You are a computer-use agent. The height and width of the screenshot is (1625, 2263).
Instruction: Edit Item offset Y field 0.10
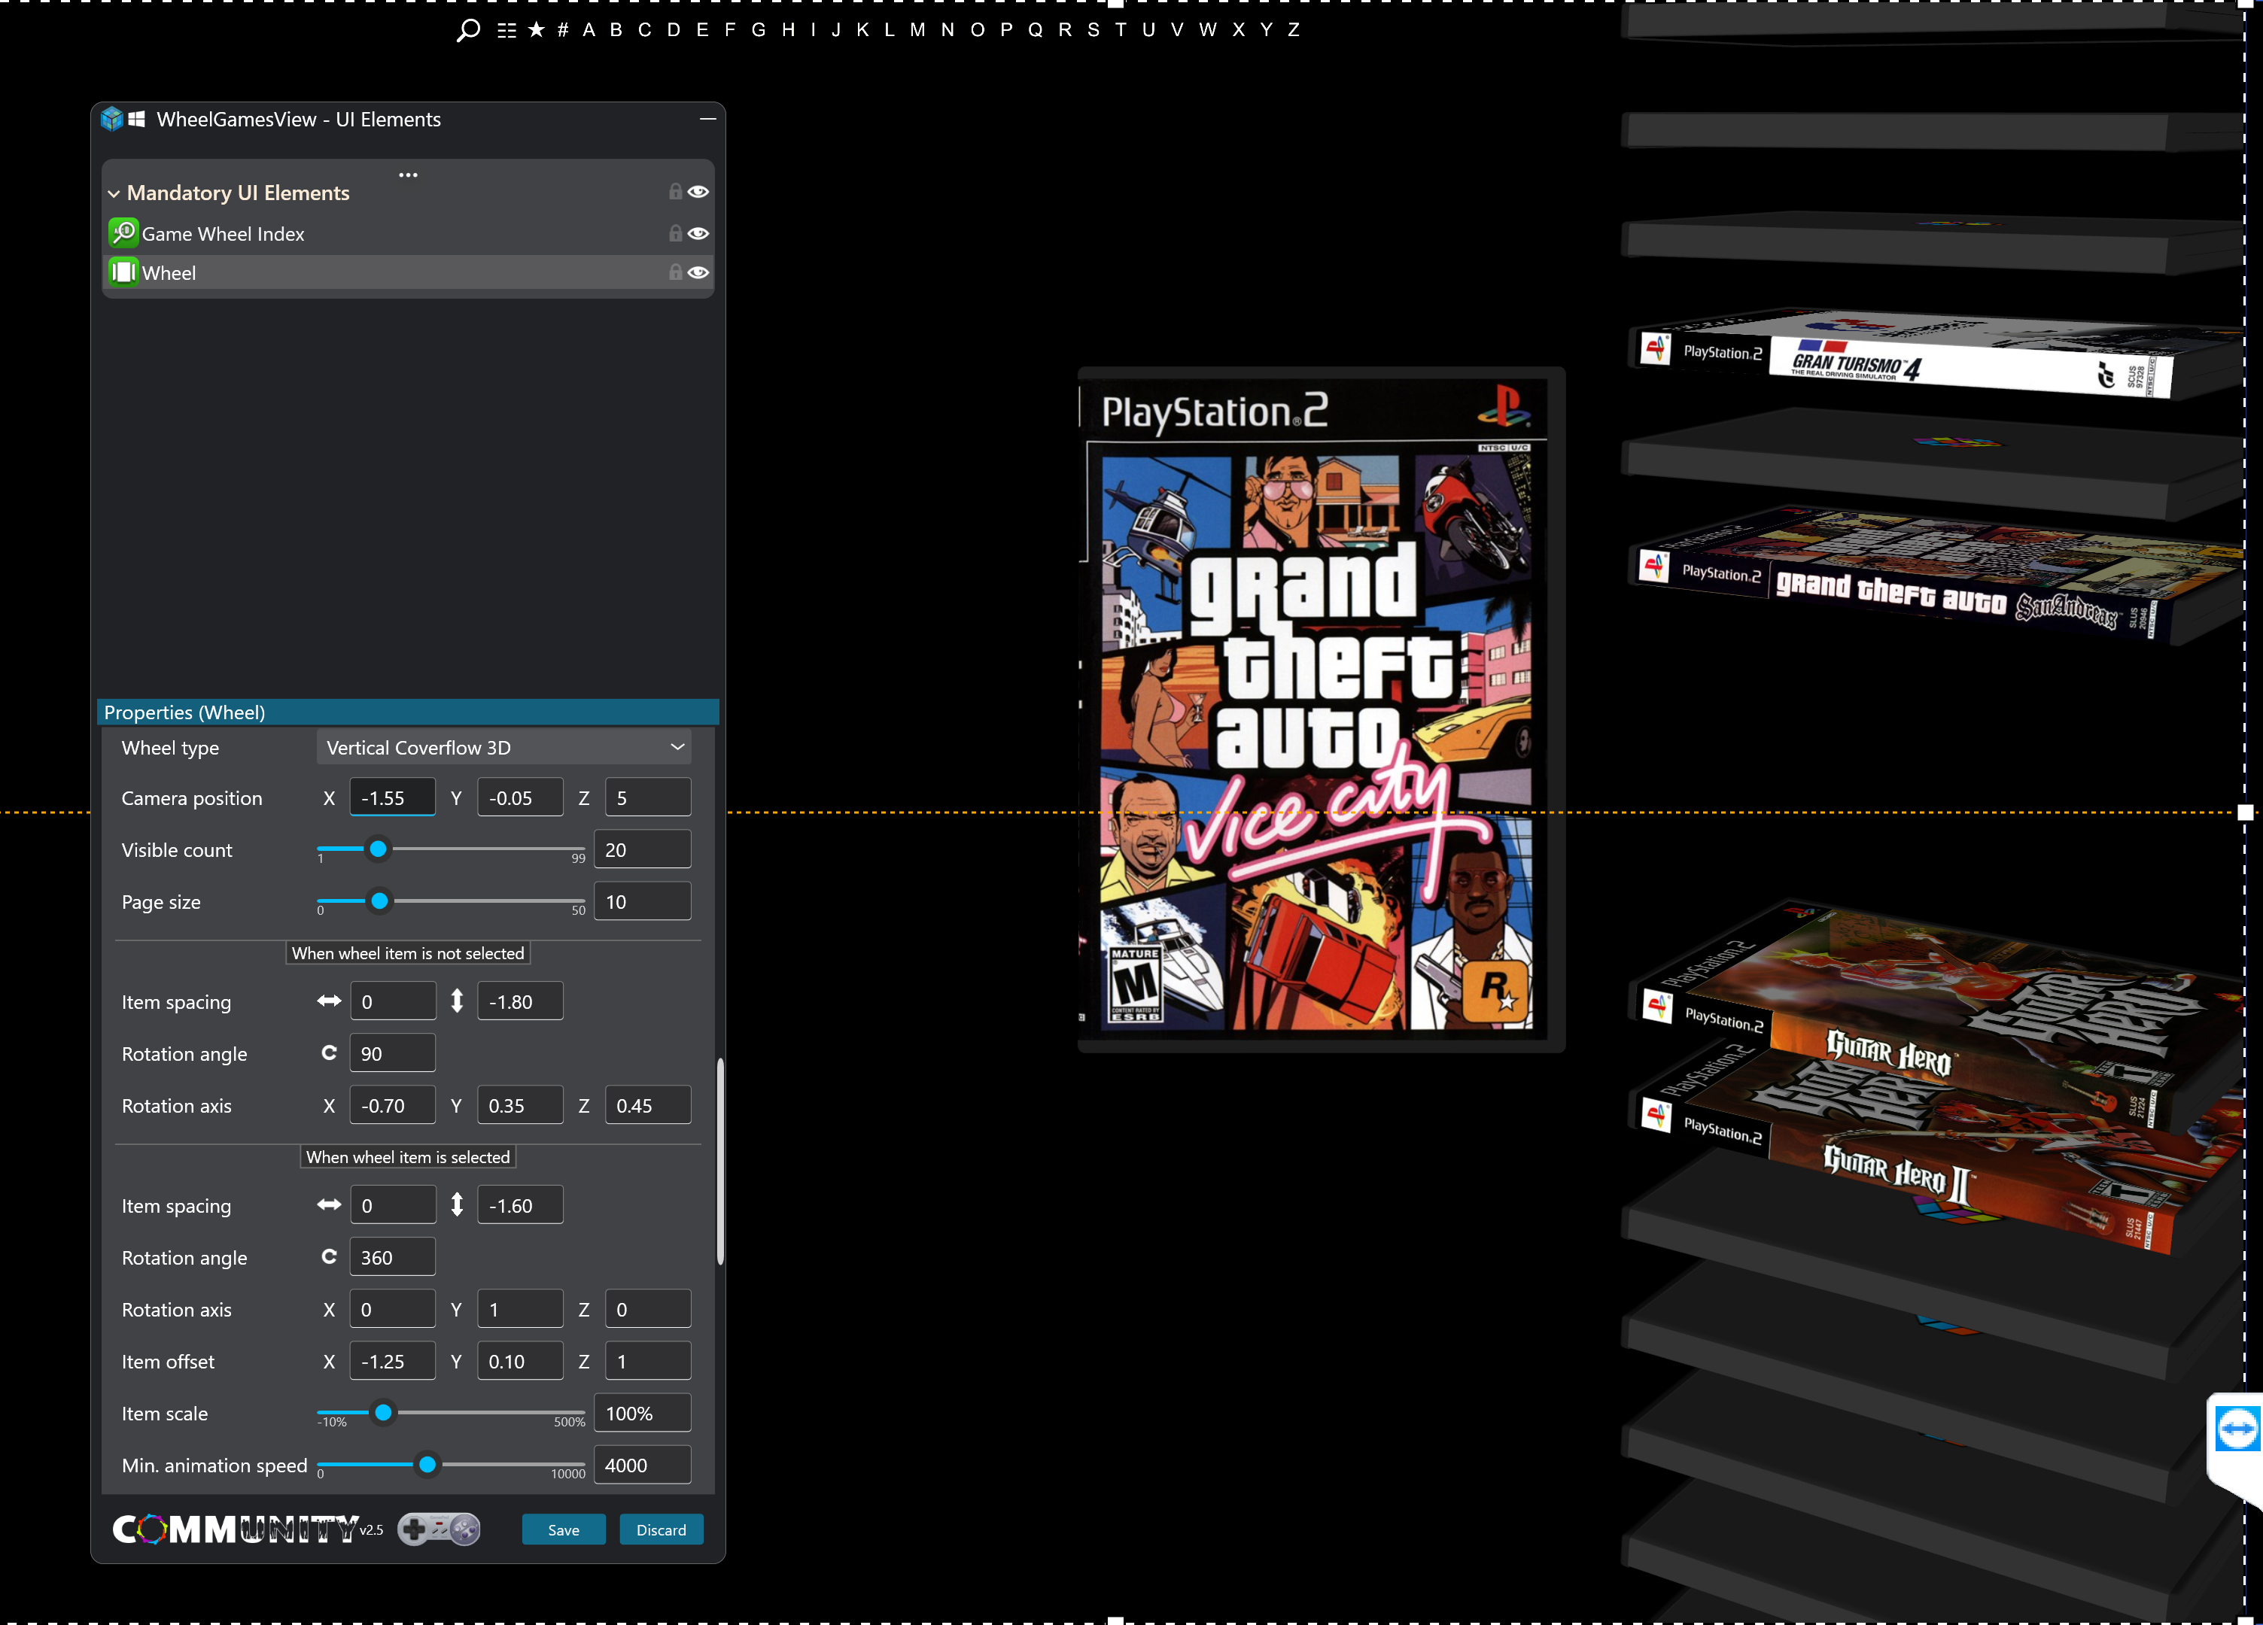click(x=520, y=1361)
